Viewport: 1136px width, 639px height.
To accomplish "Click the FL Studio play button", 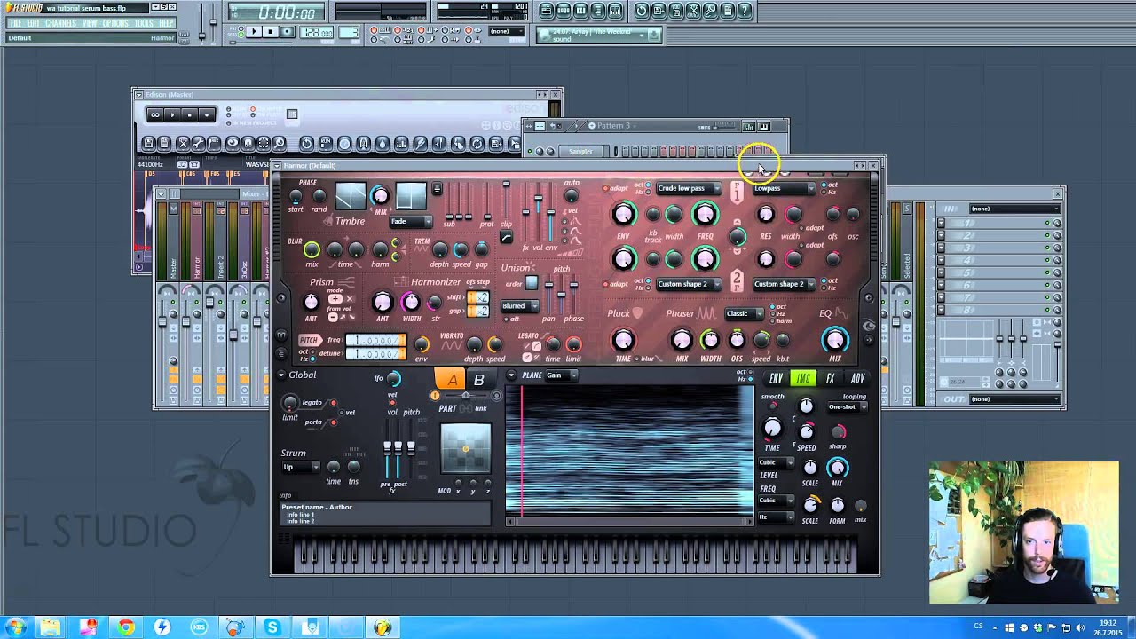I will [255, 32].
